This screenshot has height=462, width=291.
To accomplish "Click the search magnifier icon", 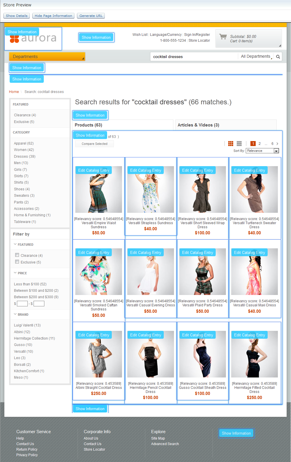I will 278,57.
